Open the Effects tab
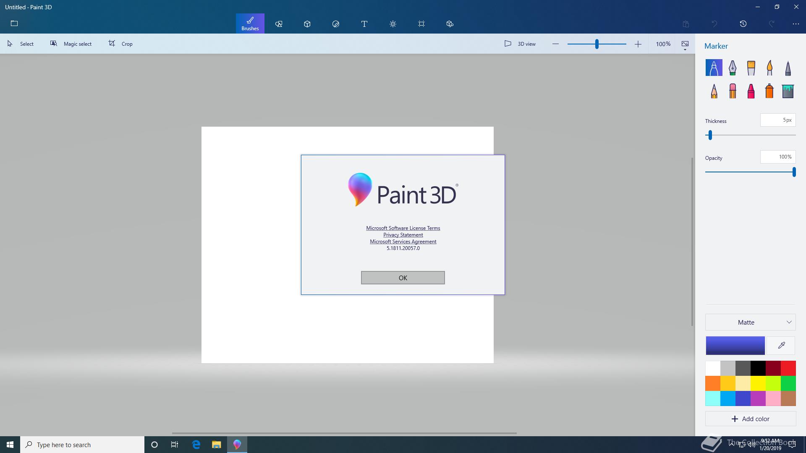The image size is (806, 453). pos(393,24)
